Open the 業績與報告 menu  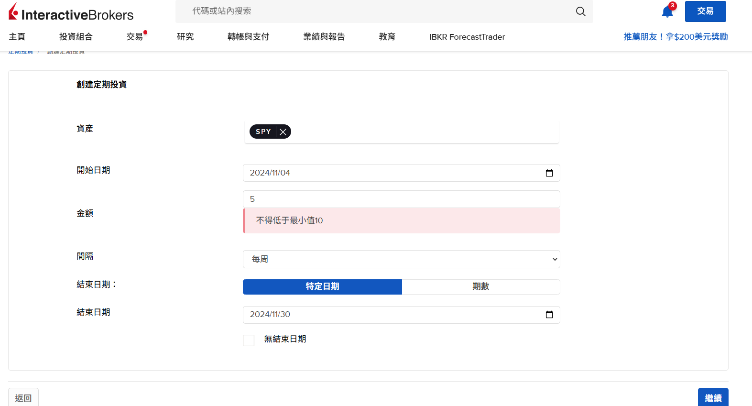click(x=324, y=37)
